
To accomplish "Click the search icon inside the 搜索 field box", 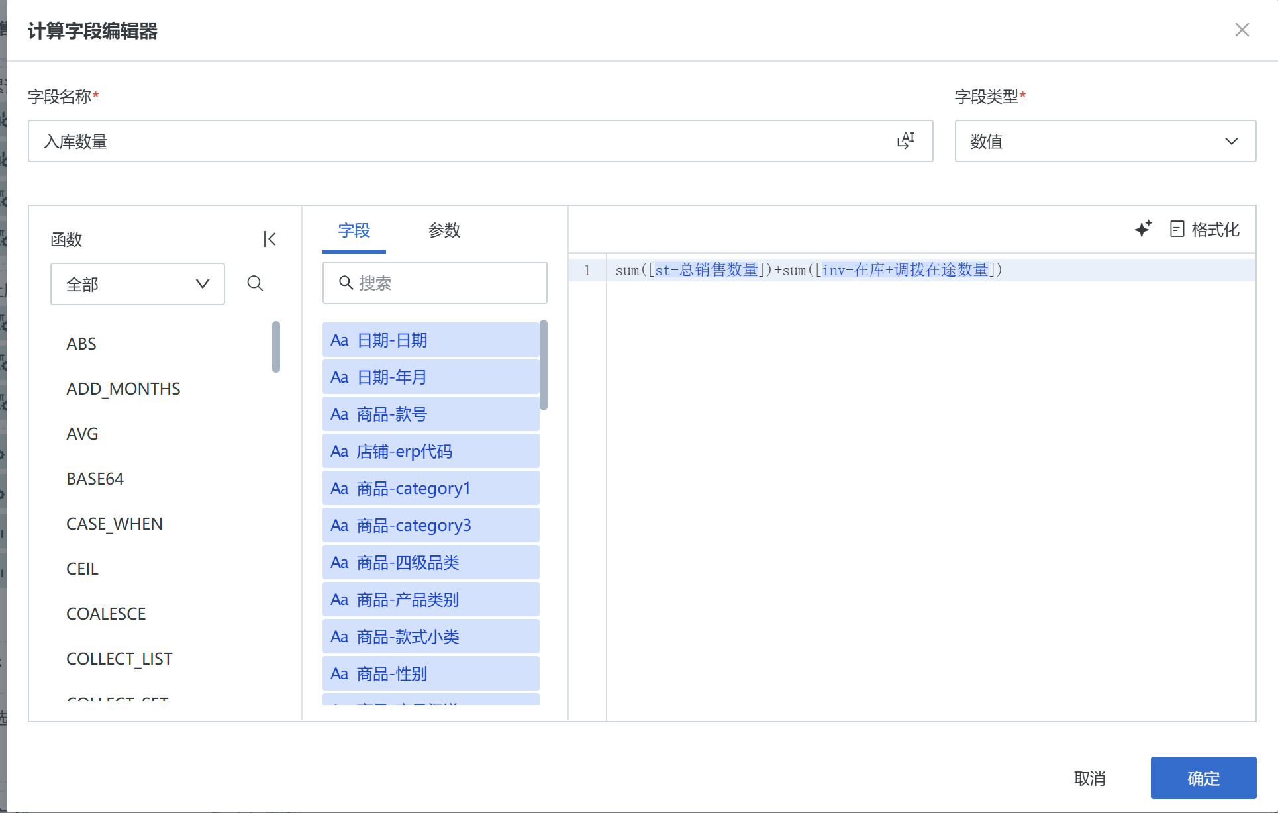I will [345, 283].
